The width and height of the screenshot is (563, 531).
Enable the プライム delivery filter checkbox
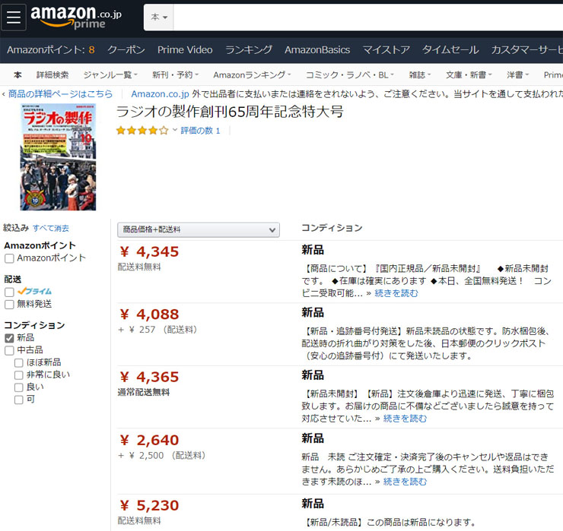tap(9, 292)
